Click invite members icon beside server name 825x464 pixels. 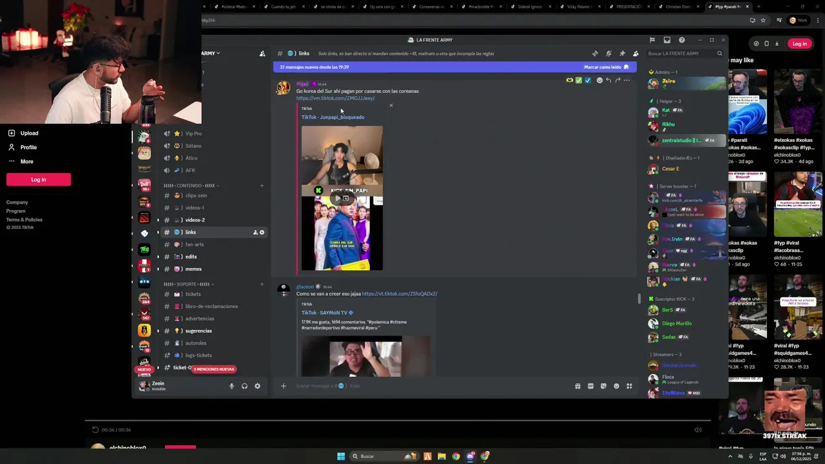click(x=262, y=53)
